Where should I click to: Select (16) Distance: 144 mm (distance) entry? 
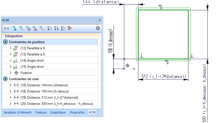click(x=44, y=85)
